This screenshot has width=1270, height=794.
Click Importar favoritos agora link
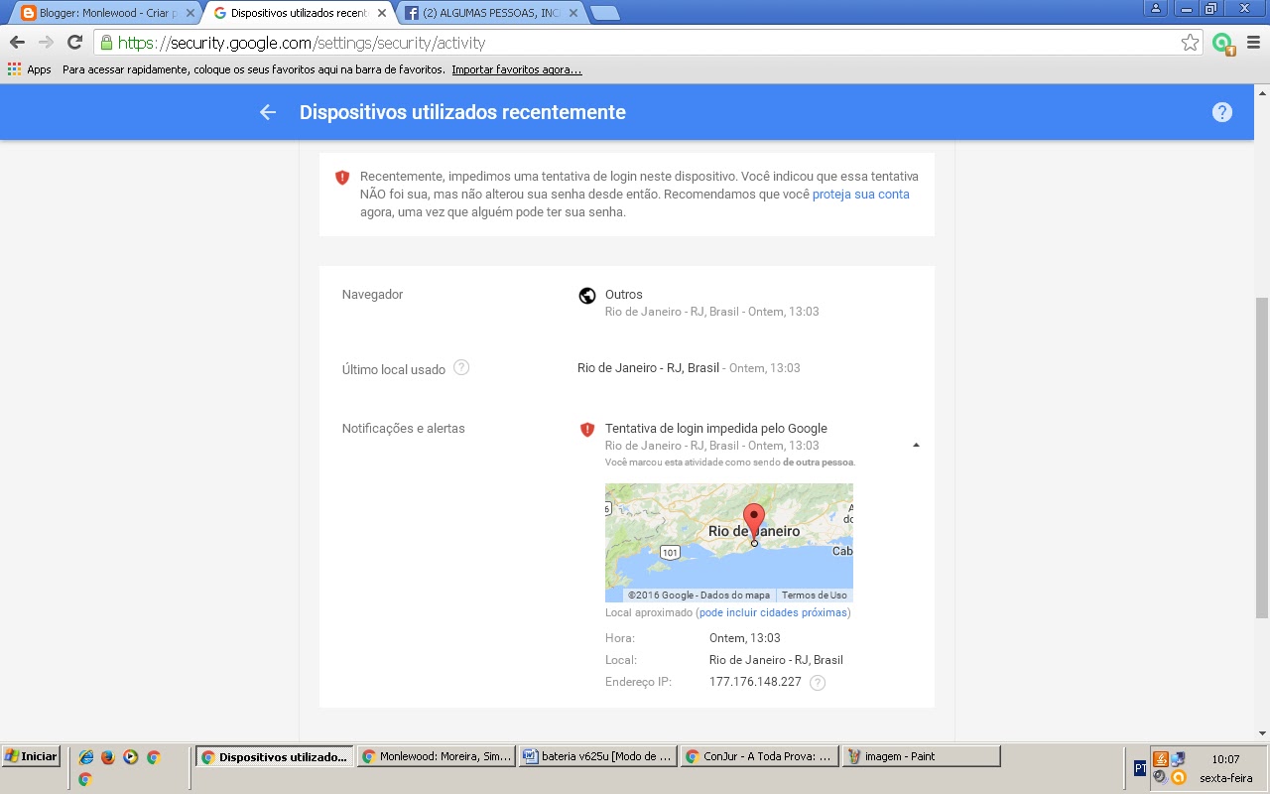(517, 69)
